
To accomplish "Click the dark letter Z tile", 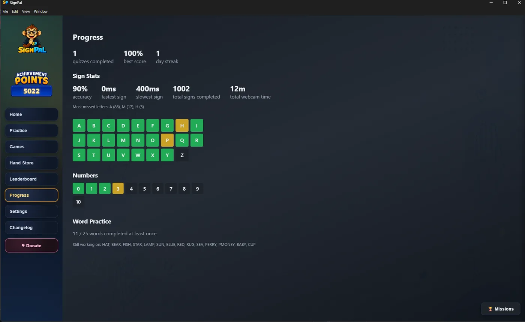I will click(182, 155).
